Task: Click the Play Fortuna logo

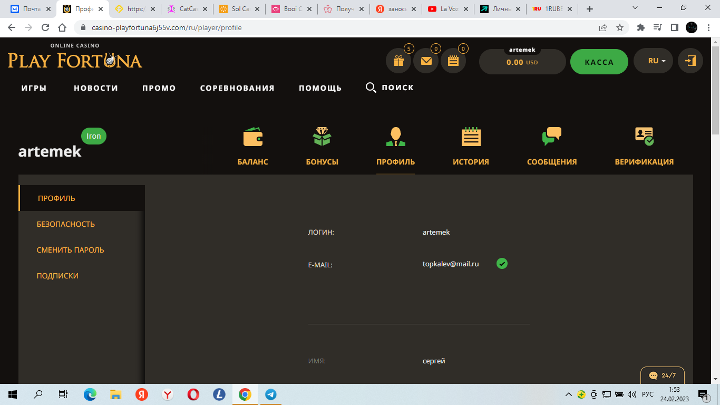Action: point(75,58)
